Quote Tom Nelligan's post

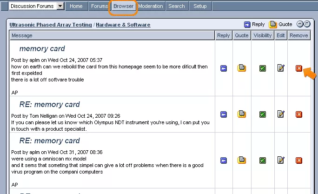coord(242,114)
